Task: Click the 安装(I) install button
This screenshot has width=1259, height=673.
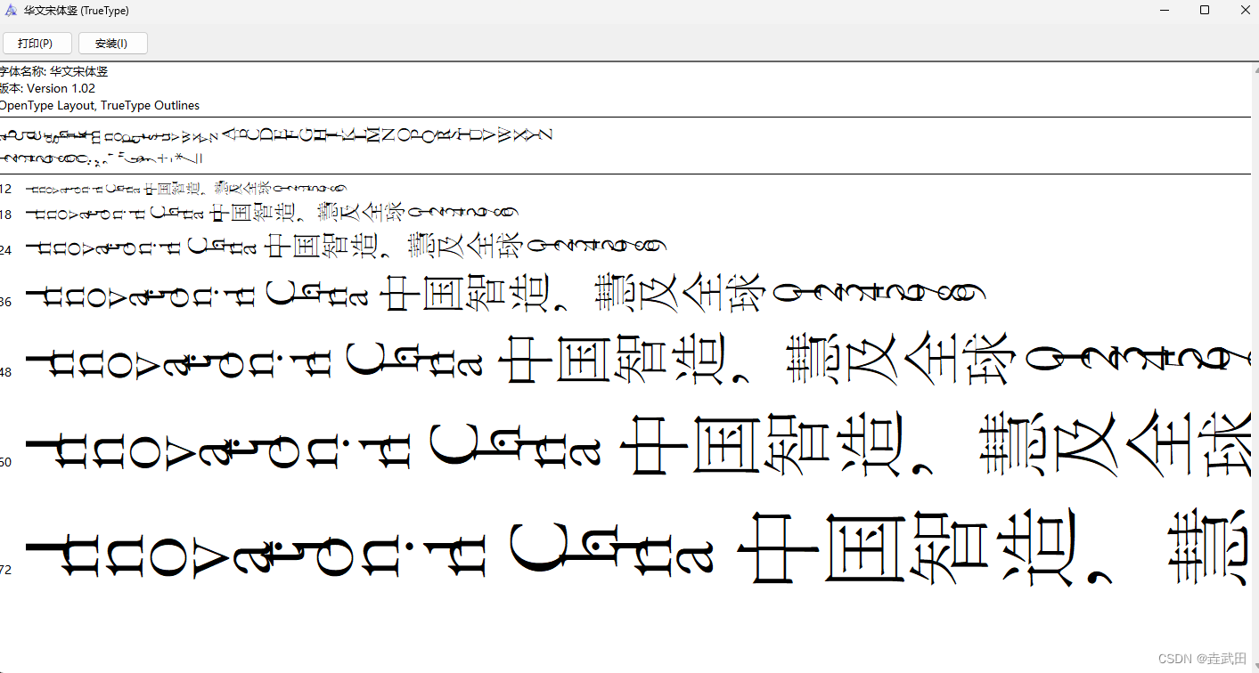Action: pos(112,43)
